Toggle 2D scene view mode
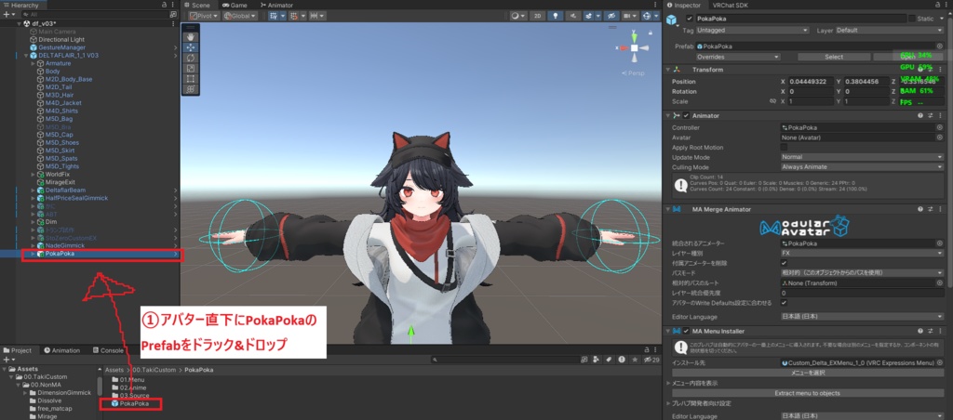The height and width of the screenshot is (420, 953). (537, 16)
